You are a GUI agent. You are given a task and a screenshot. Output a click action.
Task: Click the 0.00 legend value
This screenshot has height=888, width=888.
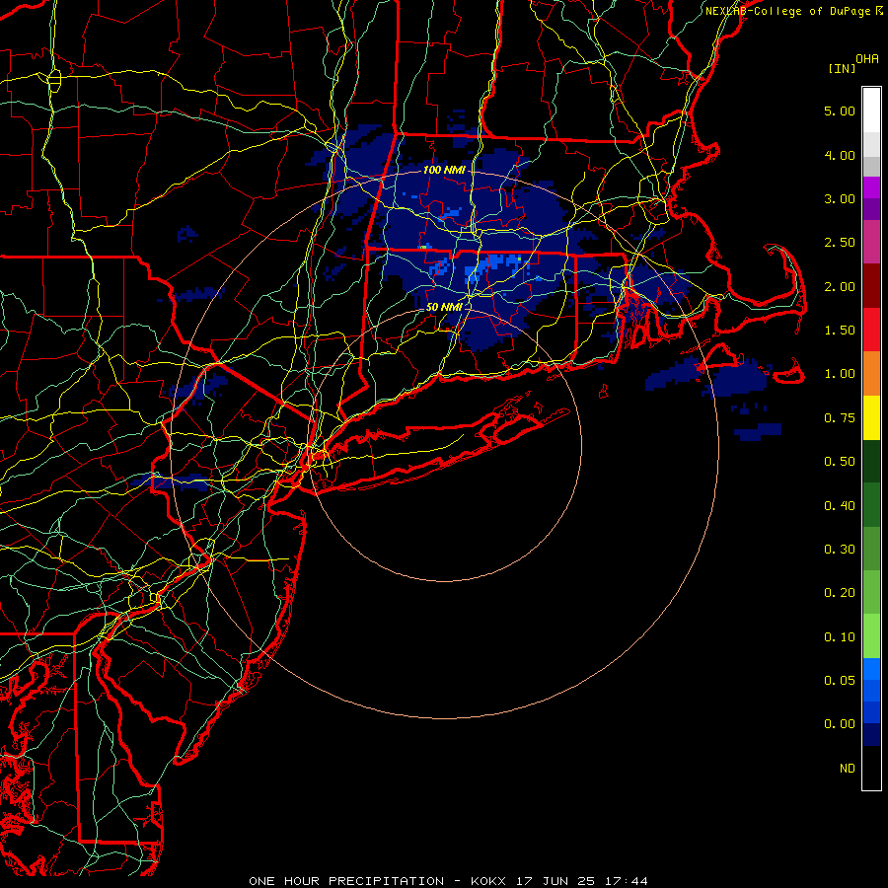[840, 724]
